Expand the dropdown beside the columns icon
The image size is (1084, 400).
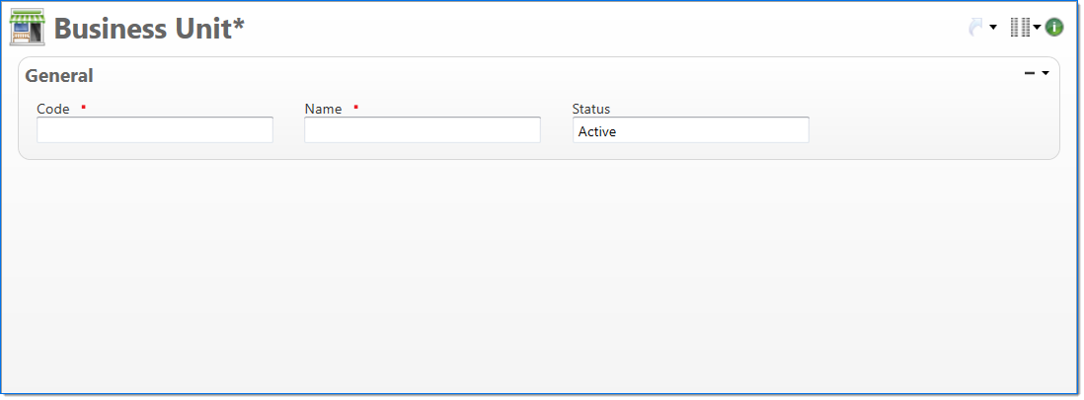1038,28
